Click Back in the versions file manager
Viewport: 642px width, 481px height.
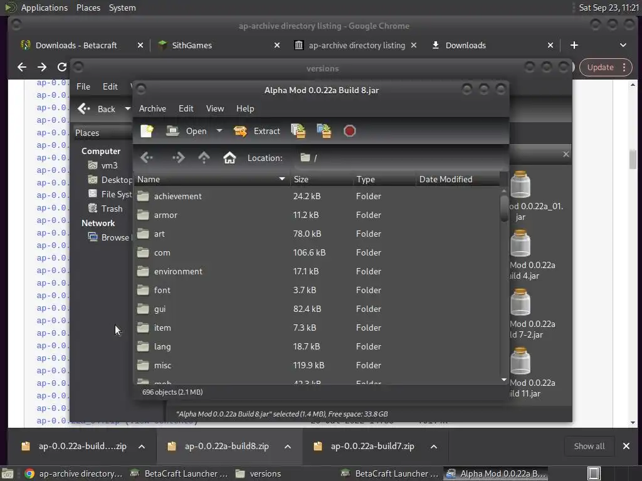point(97,109)
